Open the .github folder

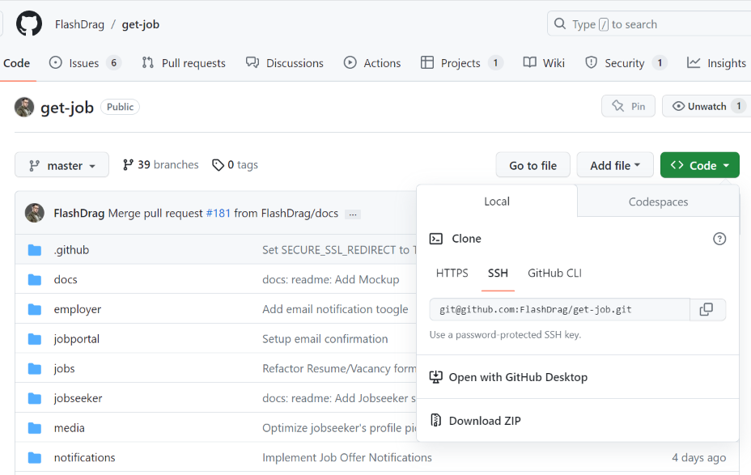(x=71, y=250)
